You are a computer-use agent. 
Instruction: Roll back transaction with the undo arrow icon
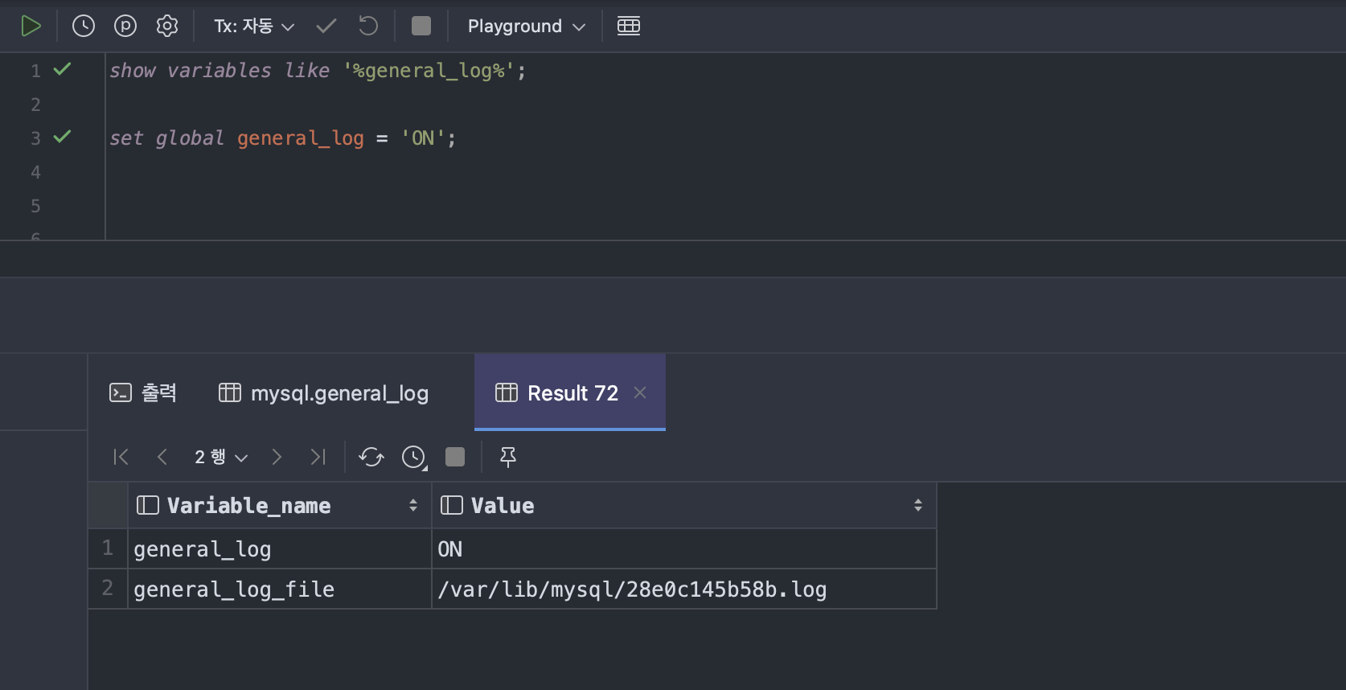click(368, 26)
